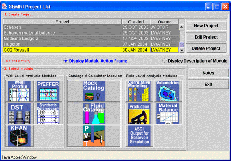Click the GEMINI title bar application icon
The image size is (231, 161).
coord(4,6)
